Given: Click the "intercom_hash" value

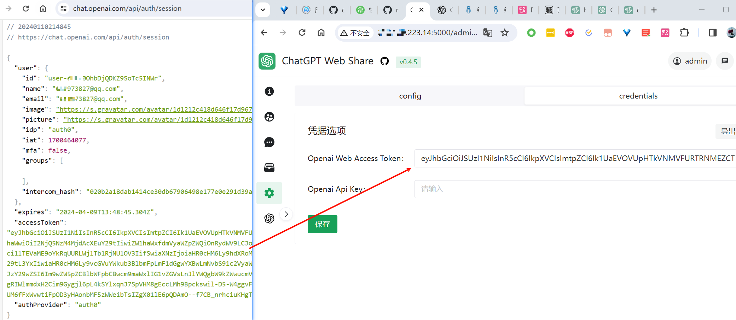Looking at the screenshot, I should point(169,192).
